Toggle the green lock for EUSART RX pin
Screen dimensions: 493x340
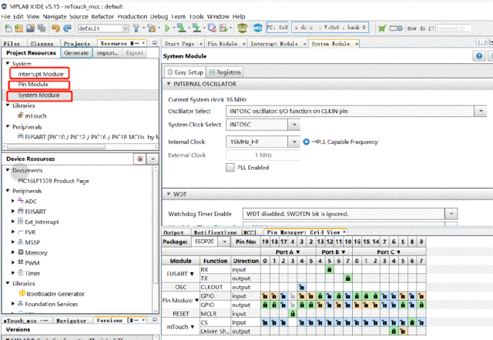pyautogui.click(x=329, y=270)
